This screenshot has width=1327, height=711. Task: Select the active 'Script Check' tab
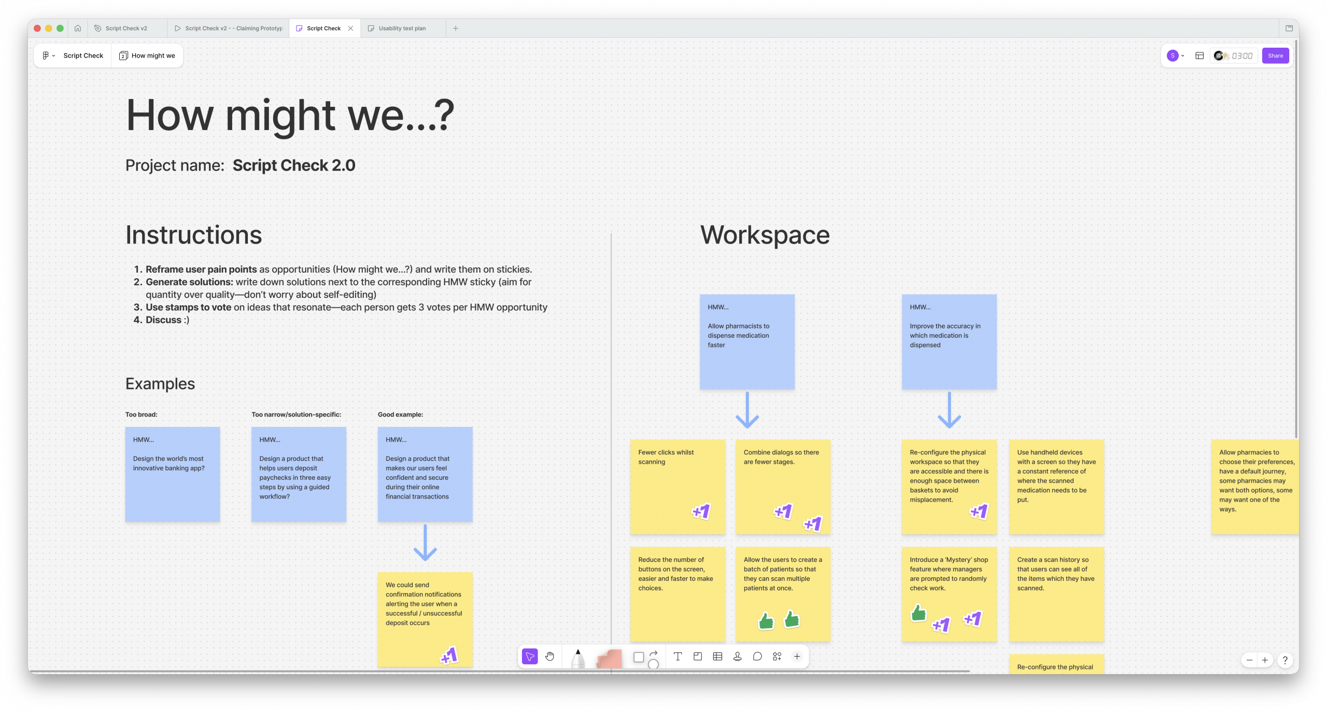tap(323, 29)
